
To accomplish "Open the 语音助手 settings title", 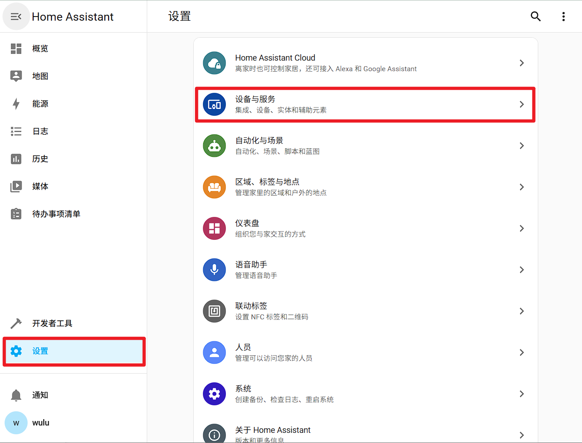I will pos(251,265).
